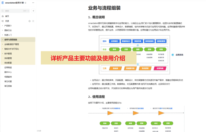
Task: Go to 首页 home page
Action: click(x=7, y=16)
